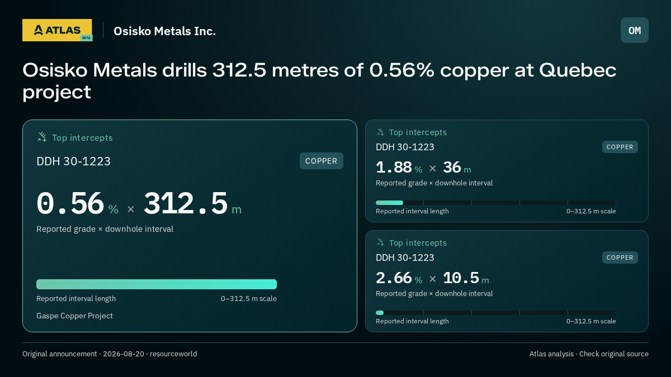Click DDH 30-1223 in the 0.56% card
Image resolution: width=671 pixels, height=377 pixels.
coord(73,161)
